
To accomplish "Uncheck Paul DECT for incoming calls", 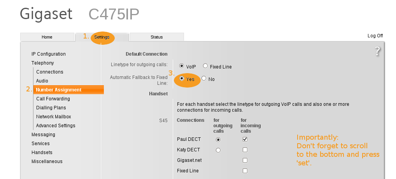I will coord(245,139).
